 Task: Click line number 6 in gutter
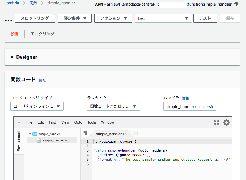(x=88, y=164)
